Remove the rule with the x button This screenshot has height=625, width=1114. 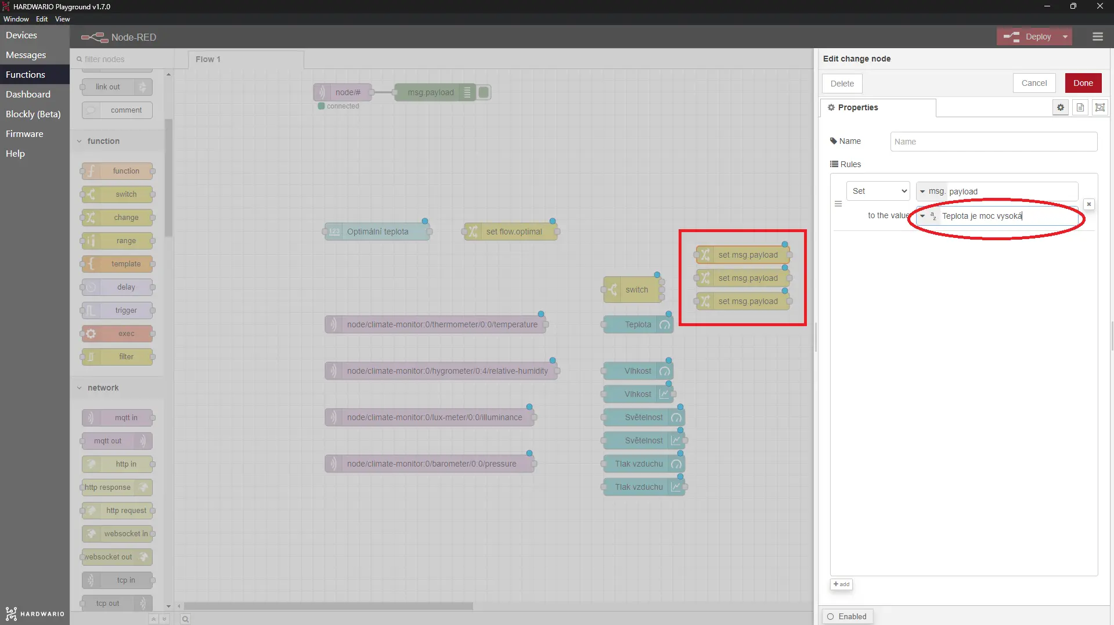click(x=1089, y=204)
